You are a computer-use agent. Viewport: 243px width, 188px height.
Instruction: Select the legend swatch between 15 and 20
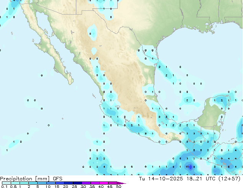59,183
